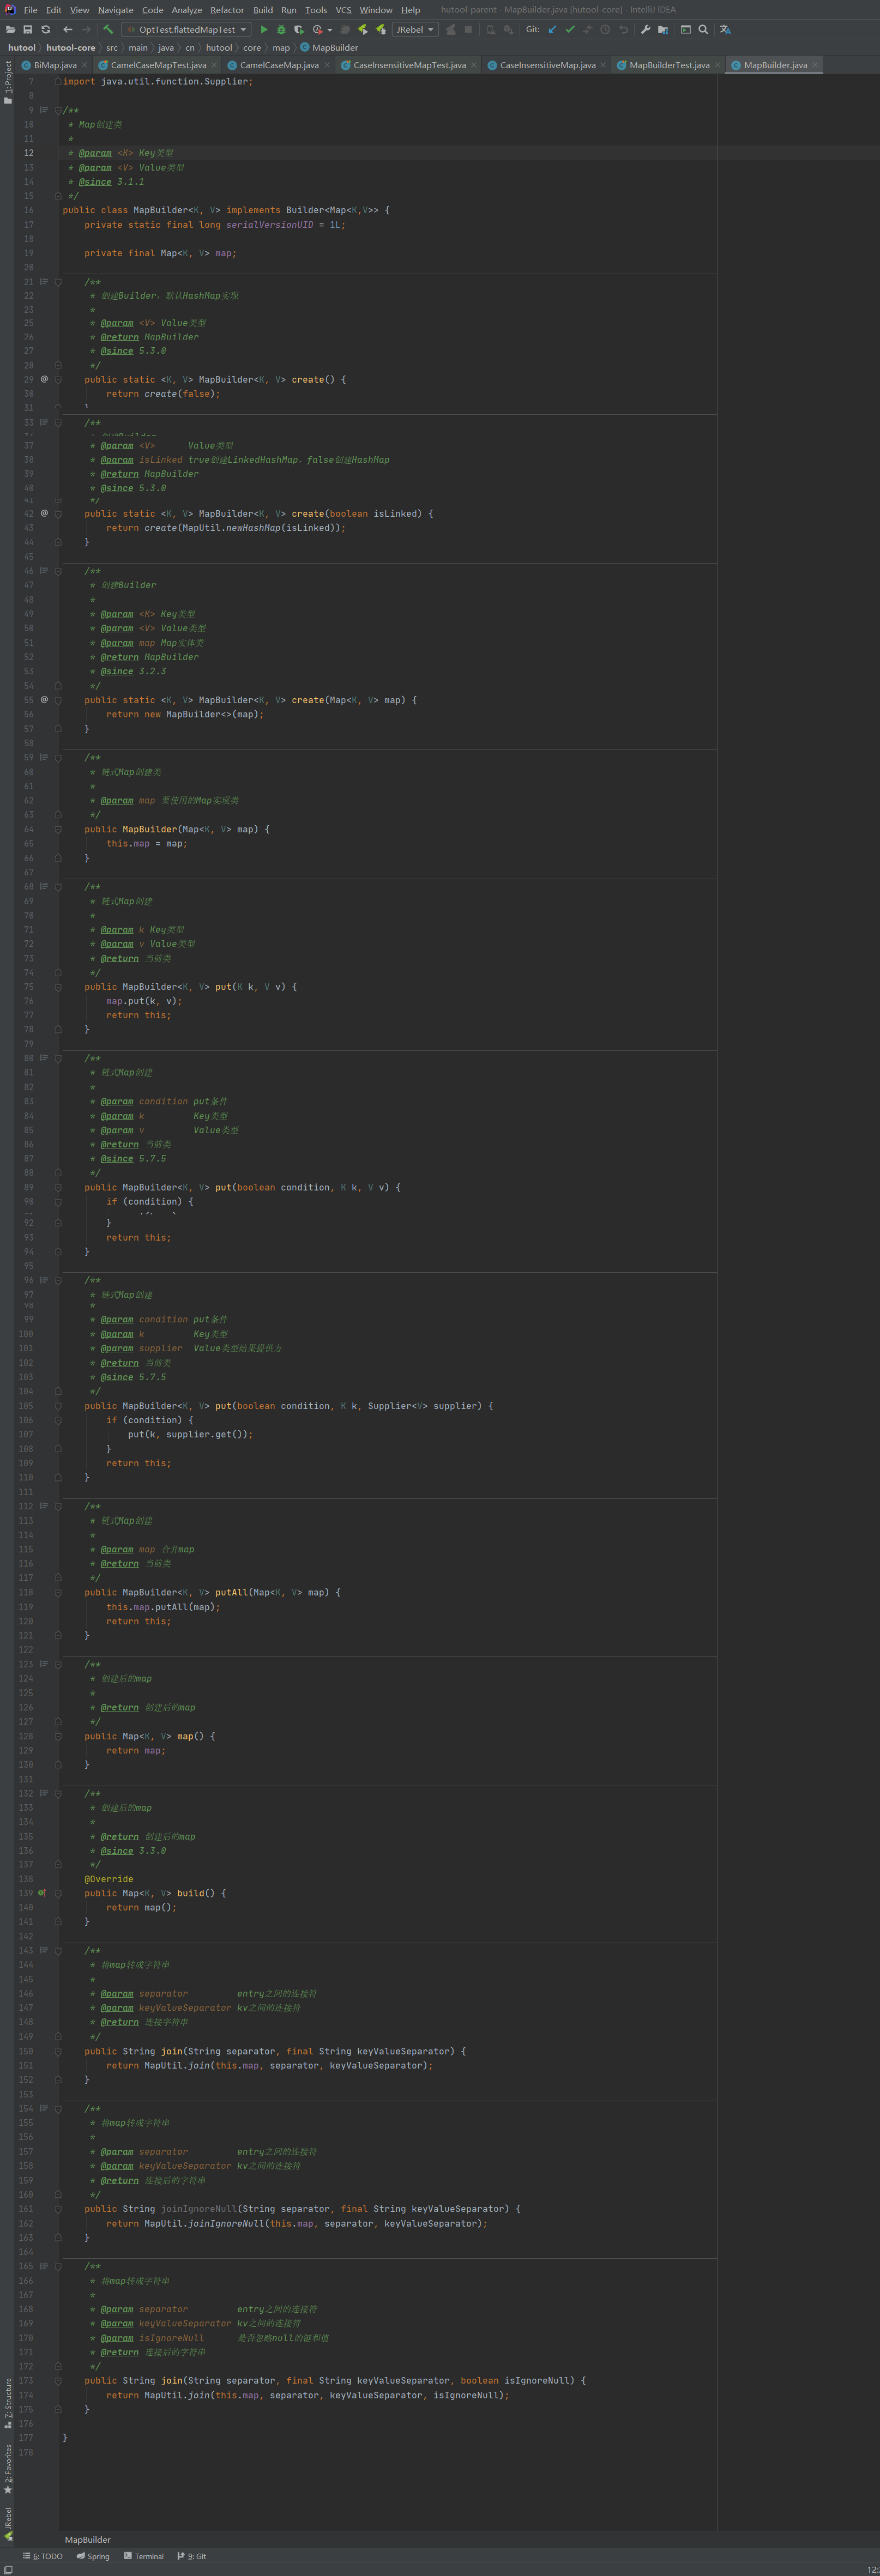880x2576 pixels.
Task: Click line number 12 in gutter
Action: 29,153
